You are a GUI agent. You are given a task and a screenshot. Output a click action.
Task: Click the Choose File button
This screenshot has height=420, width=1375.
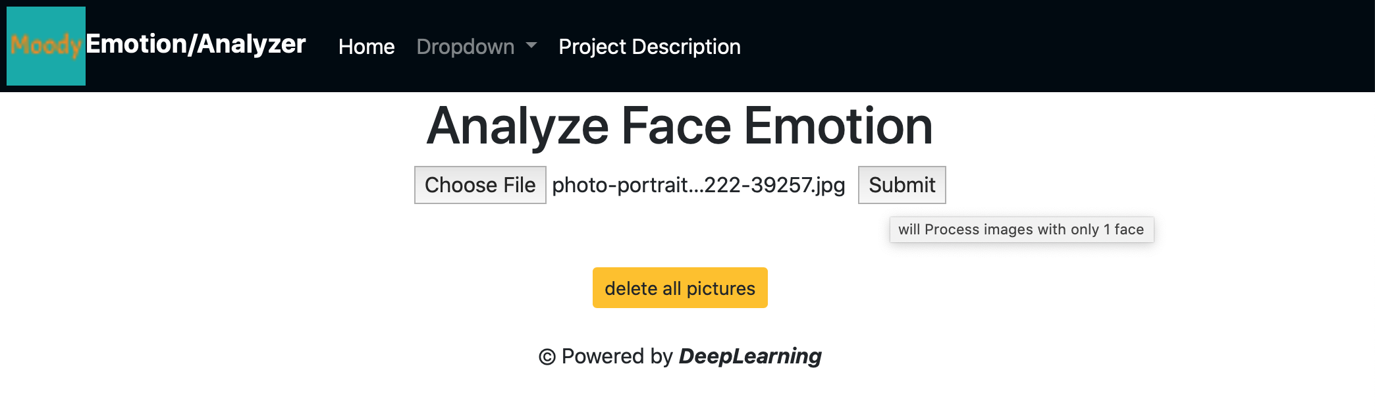point(480,185)
